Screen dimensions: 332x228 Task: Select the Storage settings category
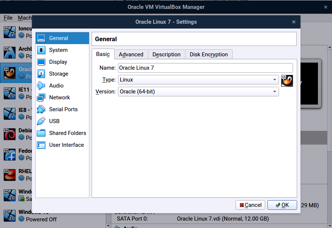click(59, 73)
